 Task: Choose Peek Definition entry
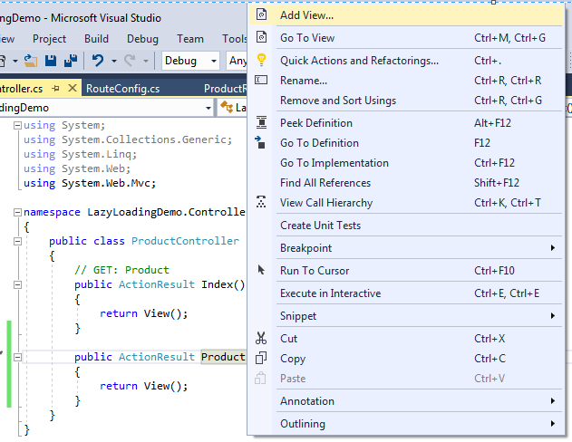(x=405, y=123)
